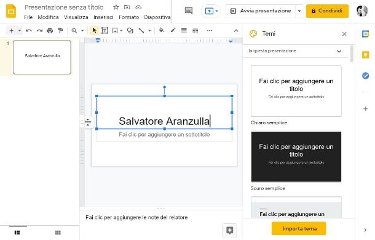Select the Chiaro semplice theme
This screenshot has height=240, width=375.
click(x=296, y=91)
